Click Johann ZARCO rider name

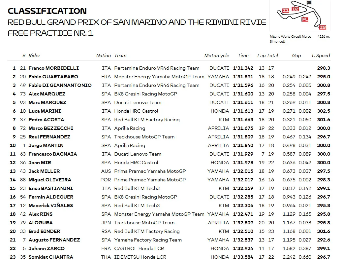47,248
